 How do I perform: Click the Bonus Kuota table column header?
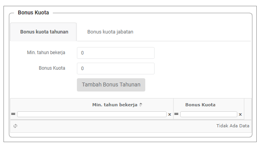(200, 105)
